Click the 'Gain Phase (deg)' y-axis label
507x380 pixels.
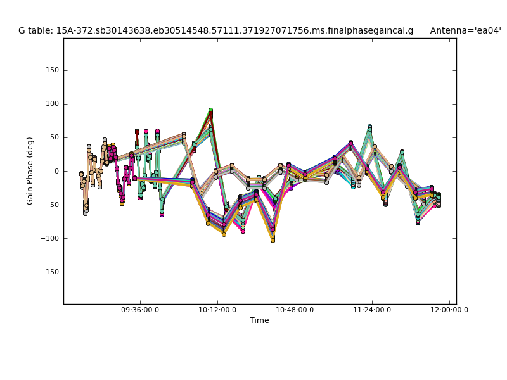click(30, 170)
